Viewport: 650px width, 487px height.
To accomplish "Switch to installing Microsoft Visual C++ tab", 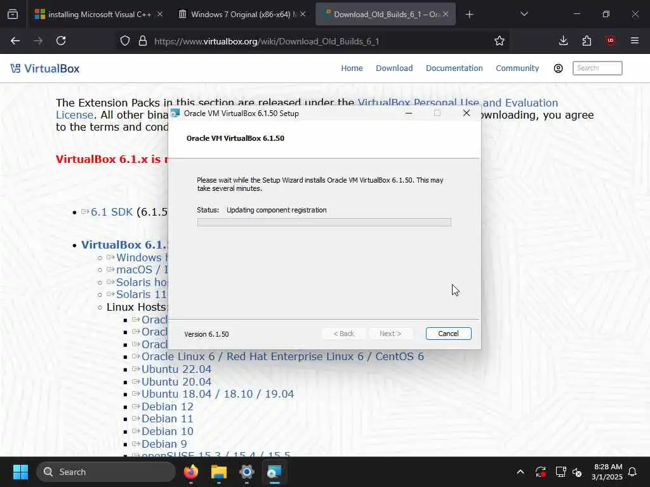I will tap(99, 15).
